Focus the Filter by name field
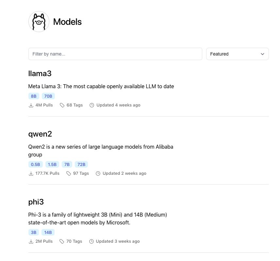The width and height of the screenshot is (280, 261). [x=115, y=54]
